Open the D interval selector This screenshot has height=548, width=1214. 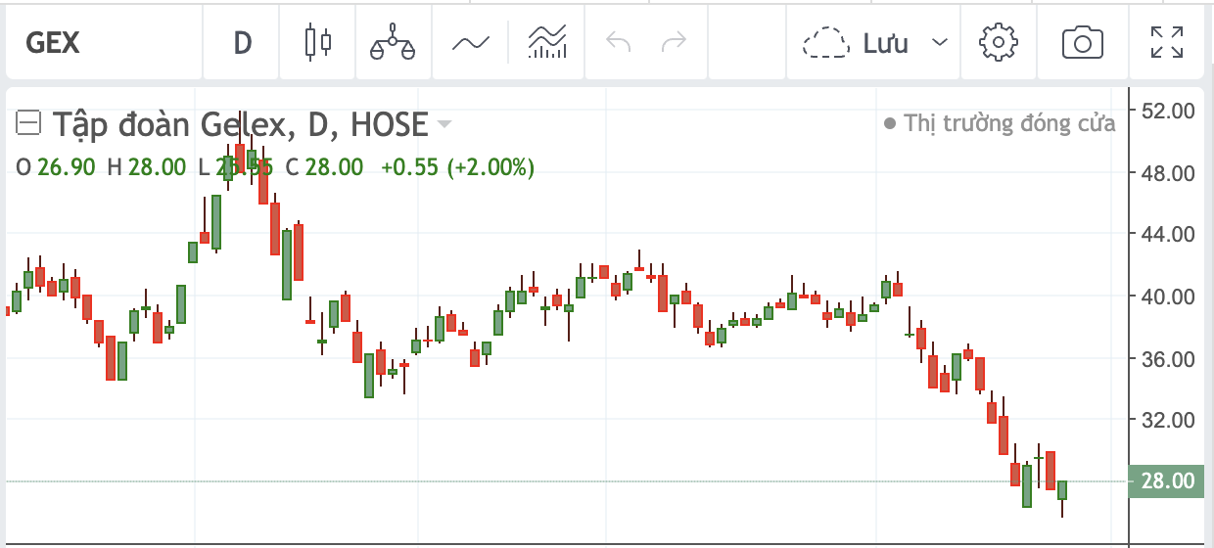click(x=242, y=43)
